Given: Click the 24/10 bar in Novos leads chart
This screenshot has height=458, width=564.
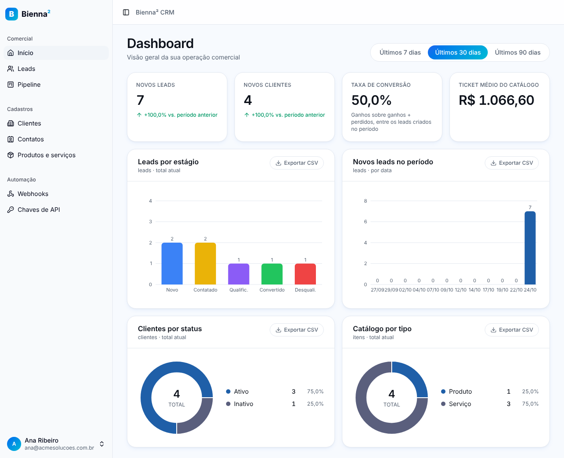Looking at the screenshot, I should click(x=530, y=248).
